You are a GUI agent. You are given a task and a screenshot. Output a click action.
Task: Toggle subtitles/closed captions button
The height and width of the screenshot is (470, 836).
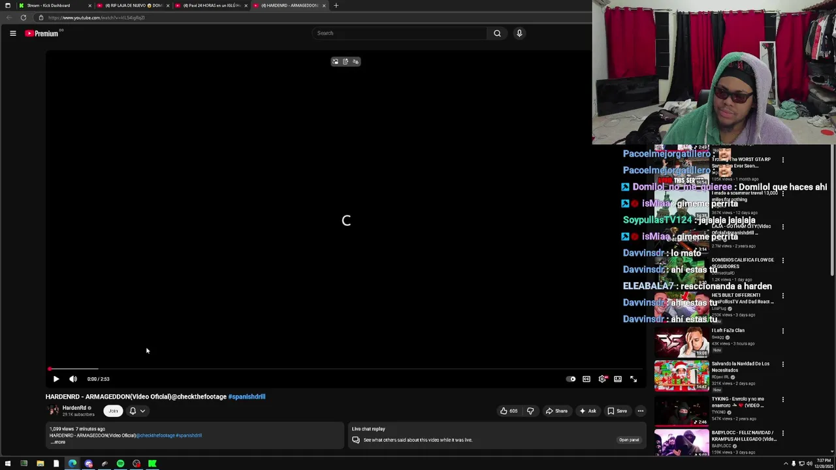pyautogui.click(x=587, y=379)
